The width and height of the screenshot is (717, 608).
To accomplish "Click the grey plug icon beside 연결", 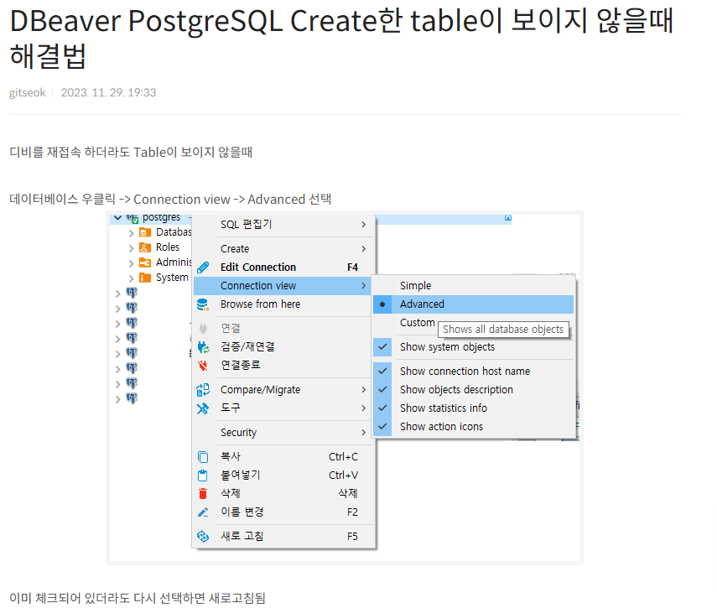I will [203, 328].
